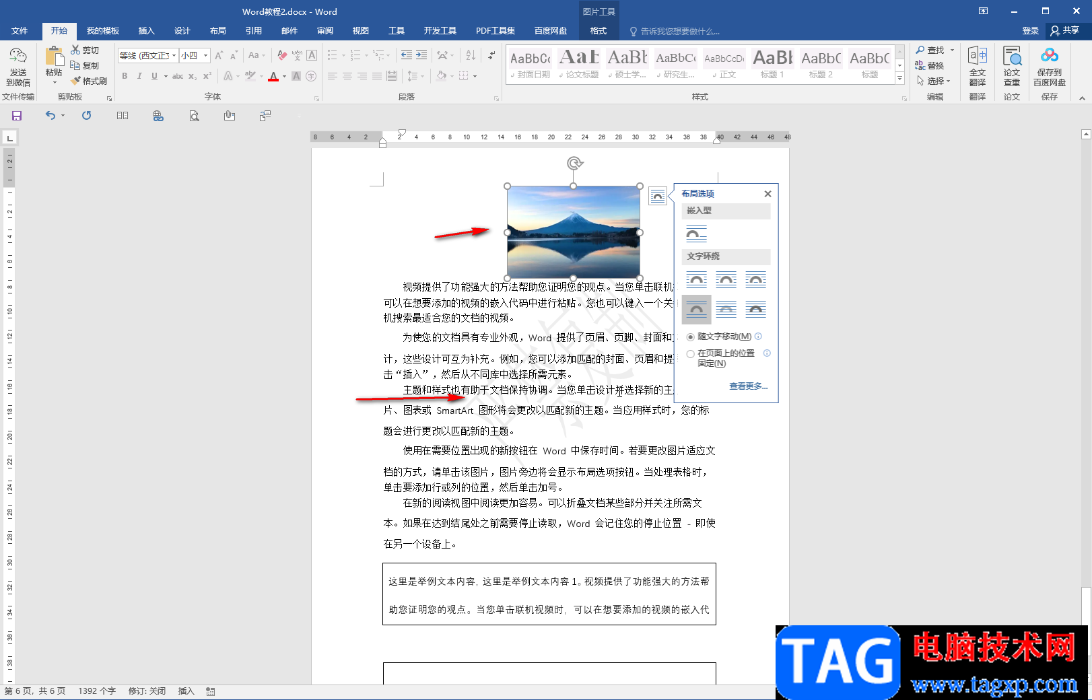
Task: Open the font name dropdown
Action: [174, 55]
